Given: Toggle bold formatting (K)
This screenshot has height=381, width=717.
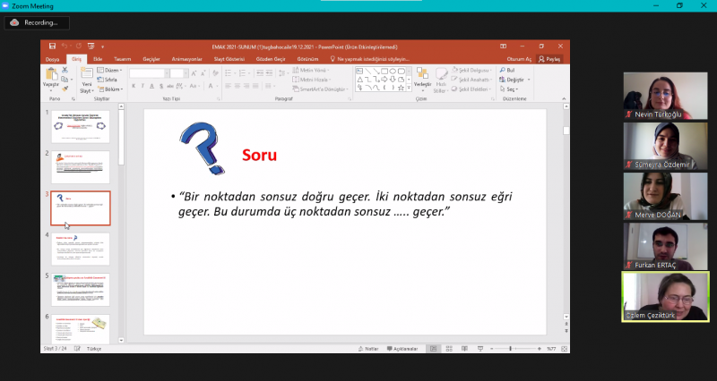Looking at the screenshot, I should 134,87.
